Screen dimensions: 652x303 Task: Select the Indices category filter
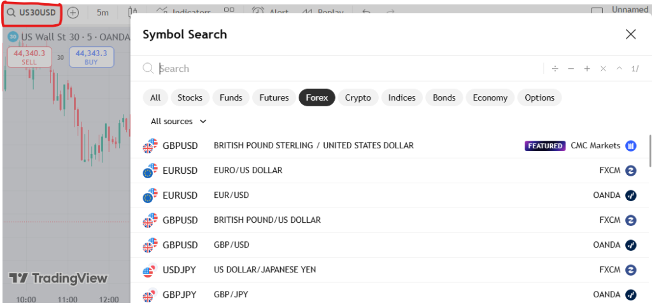coord(402,97)
